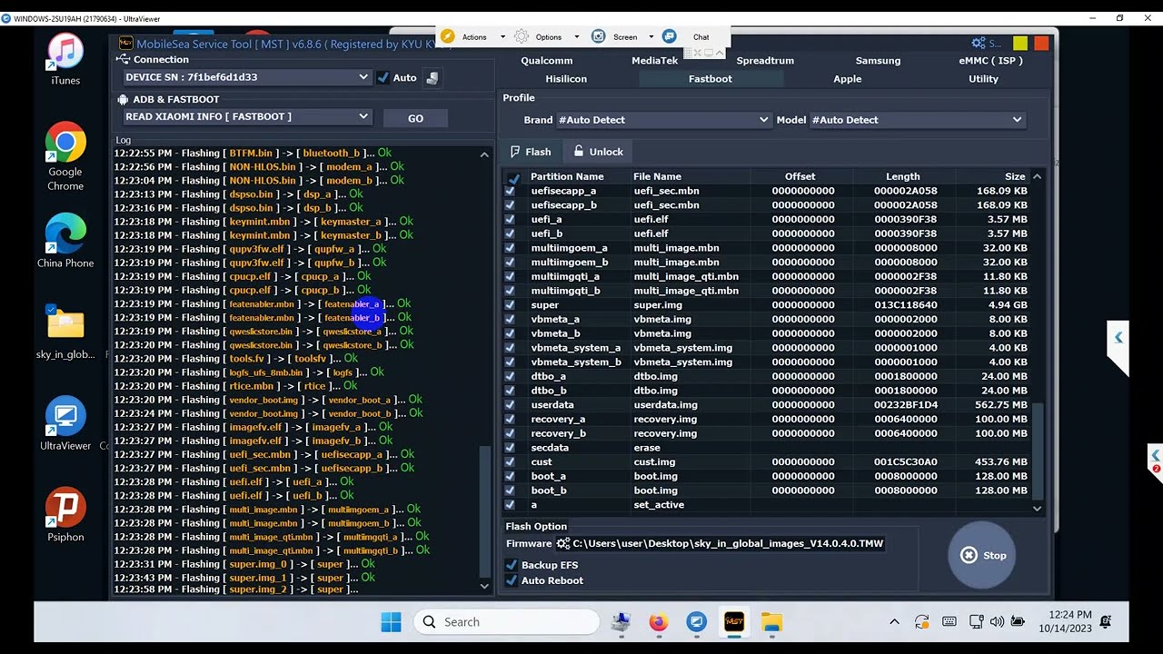Click the firmware path gear icon
The width and height of the screenshot is (1163, 654).
(x=563, y=543)
